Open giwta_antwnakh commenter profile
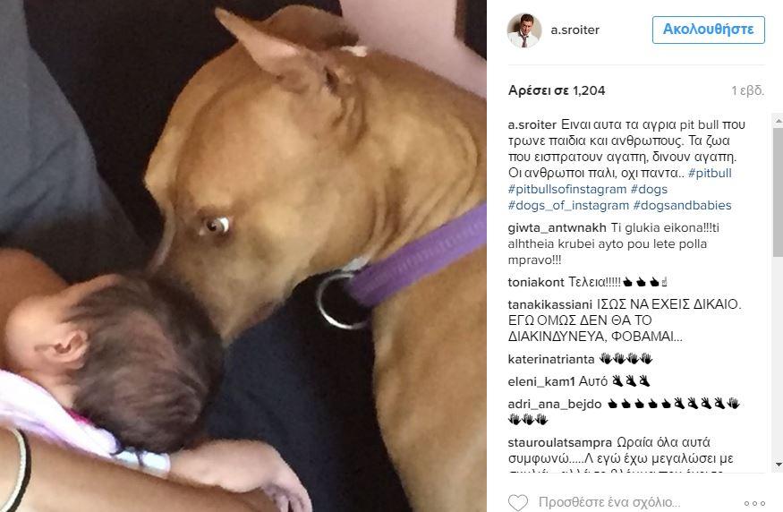This screenshot has width=783, height=512. [557, 227]
